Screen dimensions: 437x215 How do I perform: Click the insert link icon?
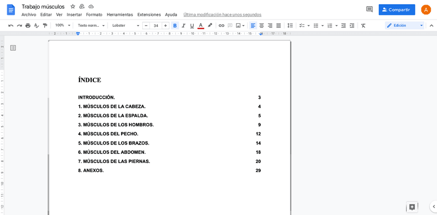point(222,26)
